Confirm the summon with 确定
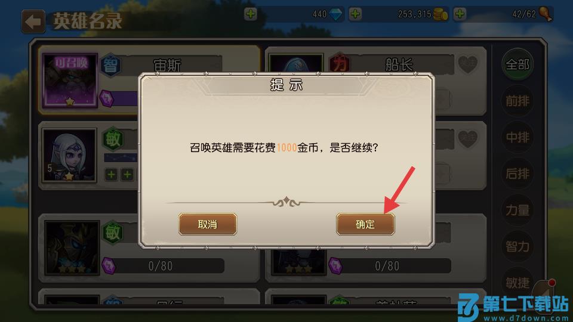This screenshot has height=322, width=573. (365, 224)
